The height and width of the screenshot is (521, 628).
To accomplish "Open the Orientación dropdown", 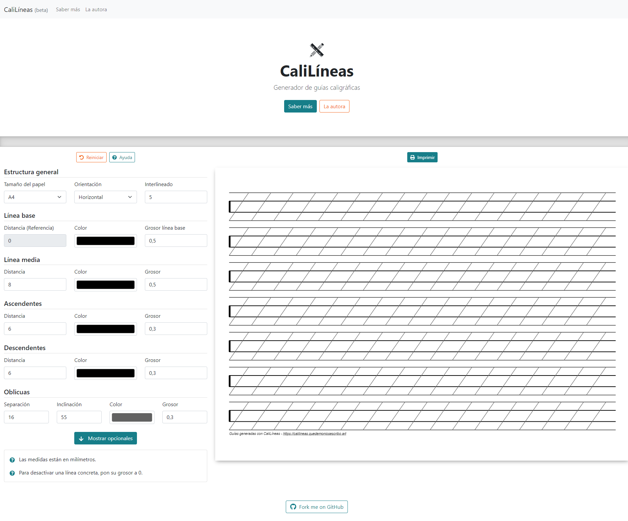I will pos(105,197).
